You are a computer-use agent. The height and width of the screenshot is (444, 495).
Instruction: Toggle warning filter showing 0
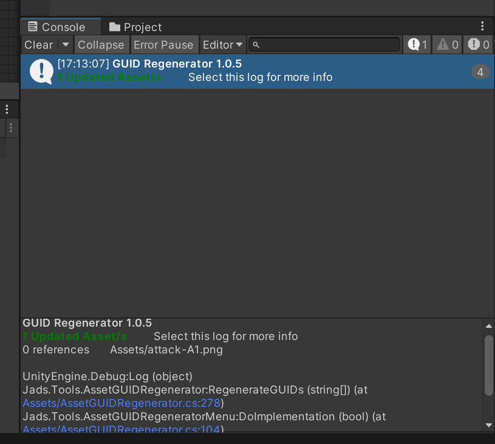(x=448, y=44)
